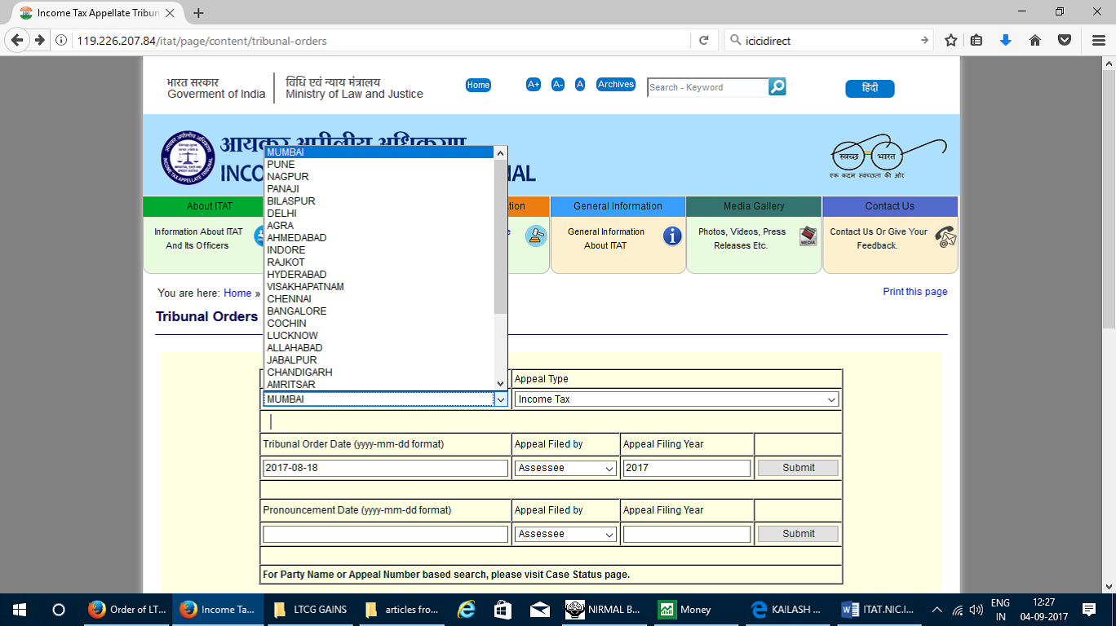Reload page using refresh icon

pos(703,40)
